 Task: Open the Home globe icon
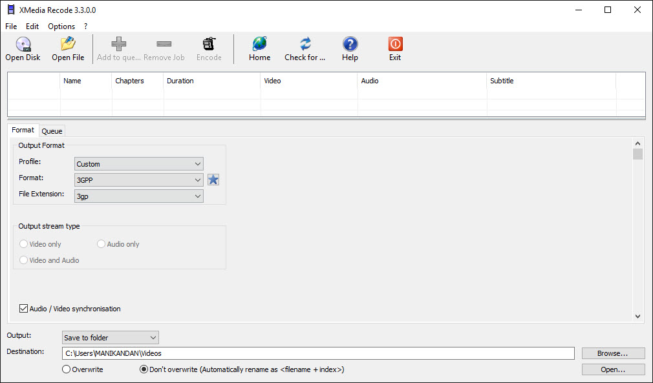(x=259, y=44)
